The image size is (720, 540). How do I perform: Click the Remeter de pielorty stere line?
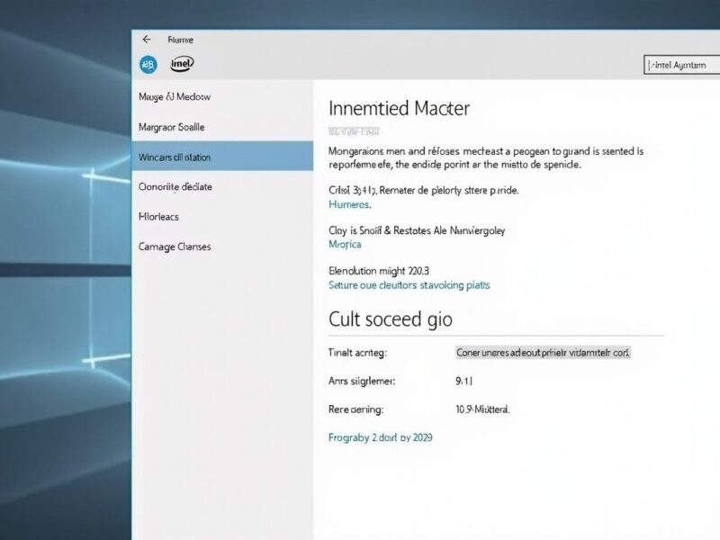click(x=423, y=190)
